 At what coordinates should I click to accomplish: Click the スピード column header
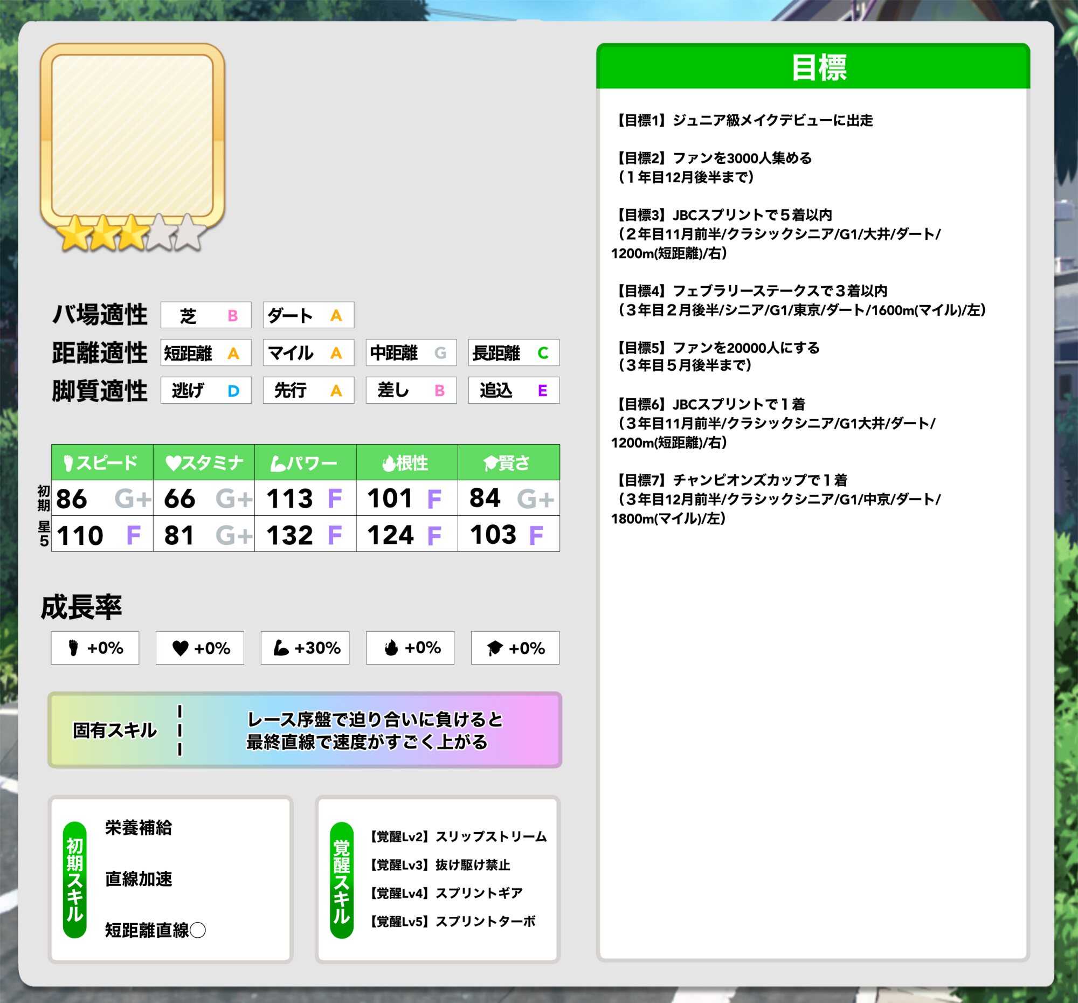click(102, 462)
